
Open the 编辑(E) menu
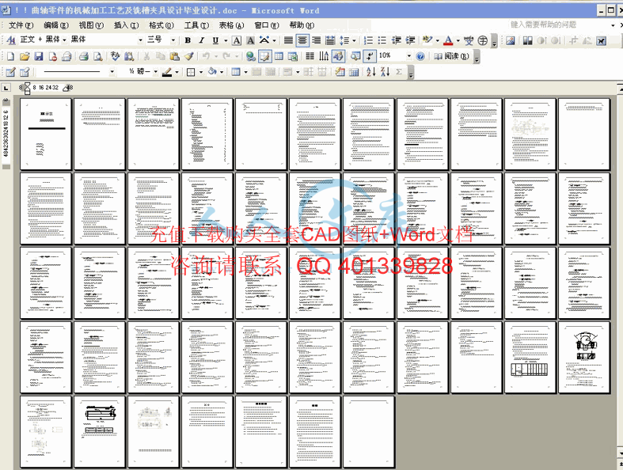[56, 25]
